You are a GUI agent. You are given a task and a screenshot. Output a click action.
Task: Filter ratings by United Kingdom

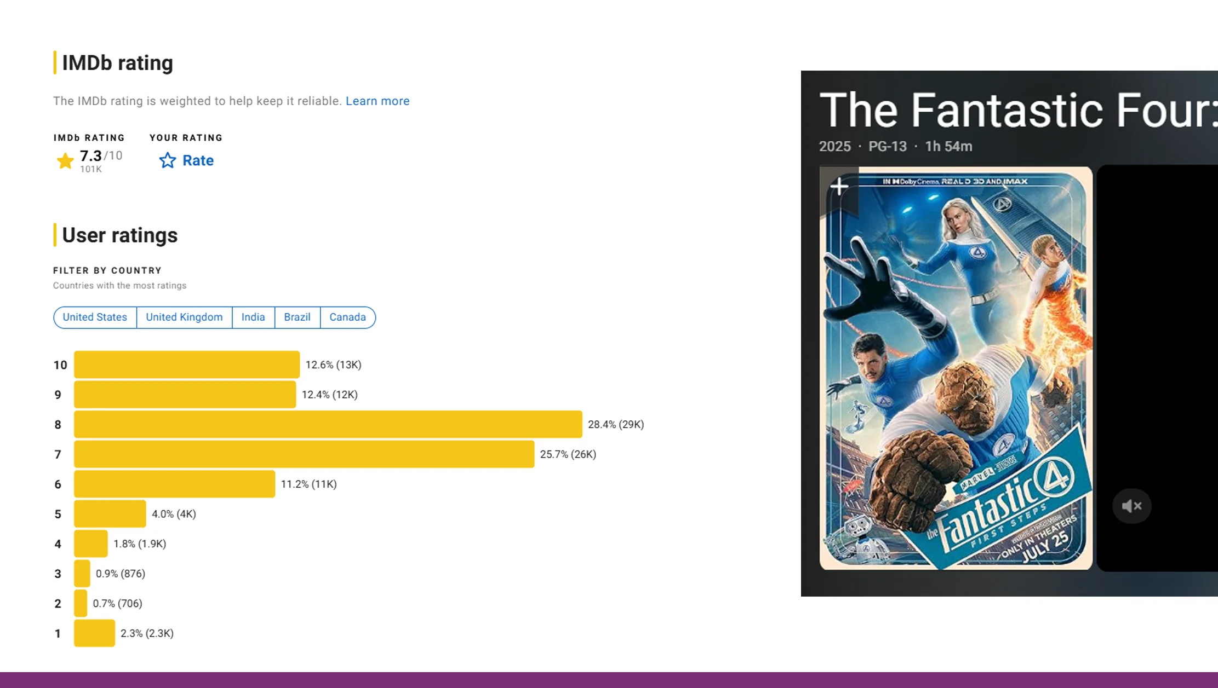184,317
